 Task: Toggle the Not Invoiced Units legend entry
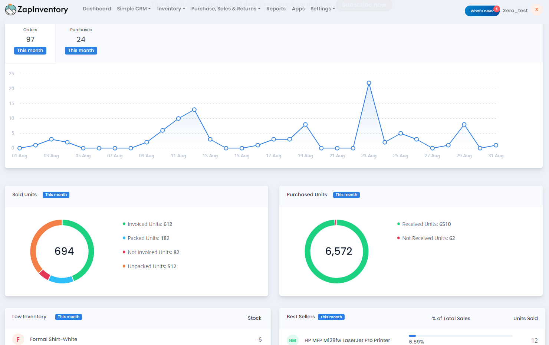click(x=151, y=252)
